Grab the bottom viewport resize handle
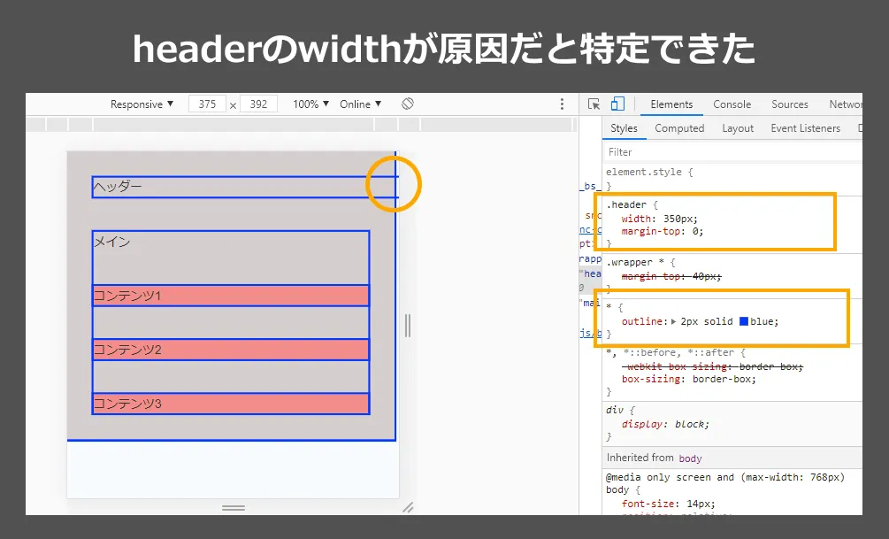 click(233, 508)
